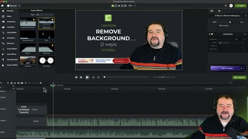Open the Transitions panel
The height and width of the screenshot is (139, 248).
(x=9, y=27)
